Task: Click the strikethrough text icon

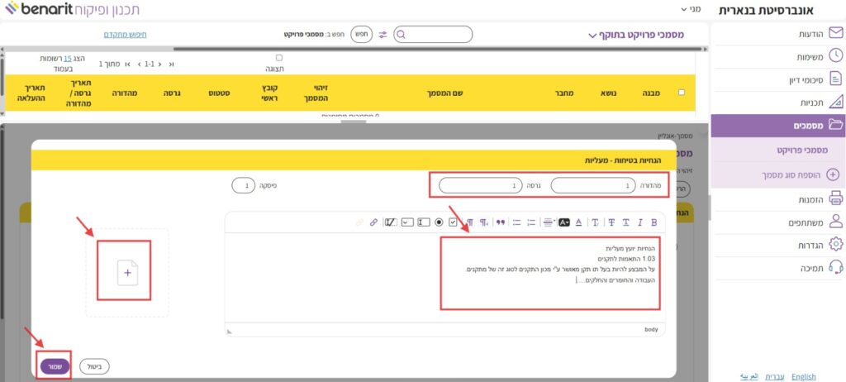Action: 612,222
